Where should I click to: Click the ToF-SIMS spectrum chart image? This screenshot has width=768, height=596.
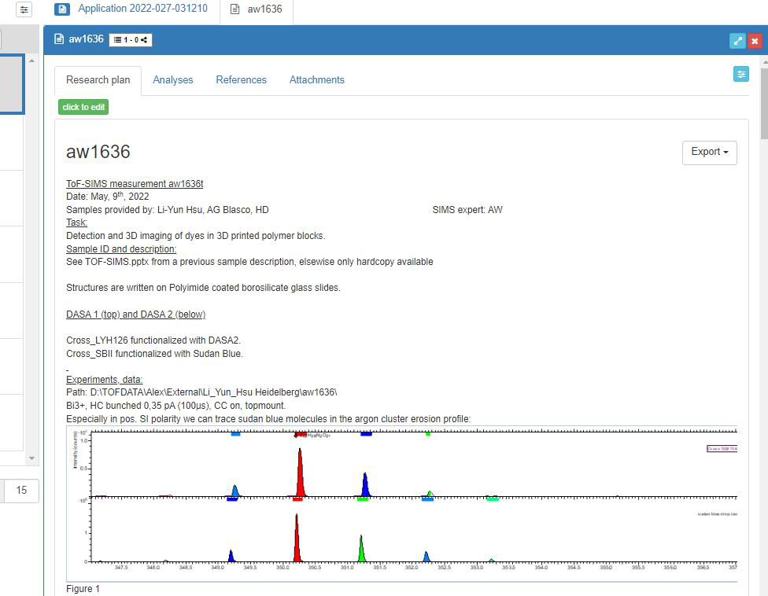[401, 502]
